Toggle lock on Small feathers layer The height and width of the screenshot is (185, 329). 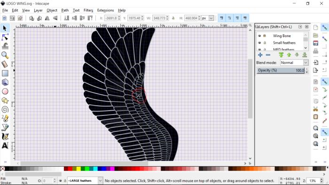tap(265, 43)
